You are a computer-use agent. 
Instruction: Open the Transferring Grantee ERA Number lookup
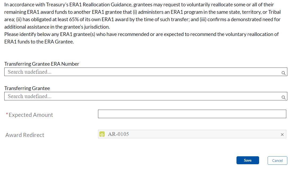[x=141, y=72]
